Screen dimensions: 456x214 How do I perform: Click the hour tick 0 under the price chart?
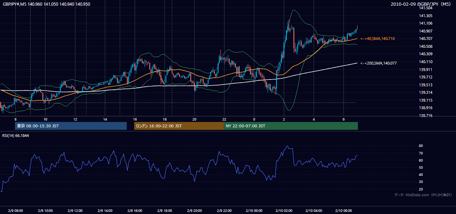(x=254, y=119)
